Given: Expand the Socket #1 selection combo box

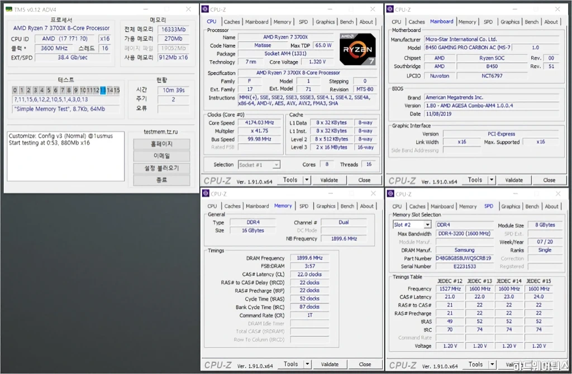Looking at the screenshot, I should [276, 165].
